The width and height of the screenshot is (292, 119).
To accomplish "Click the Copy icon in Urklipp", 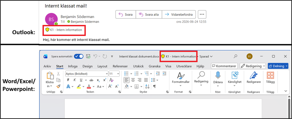I will [58, 80].
